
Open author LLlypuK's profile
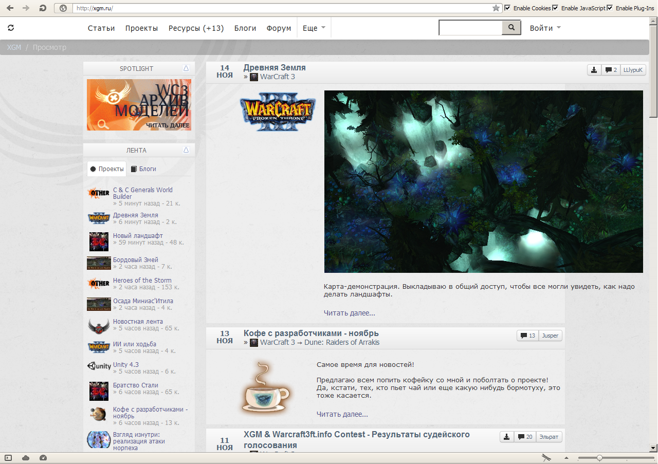tap(633, 70)
